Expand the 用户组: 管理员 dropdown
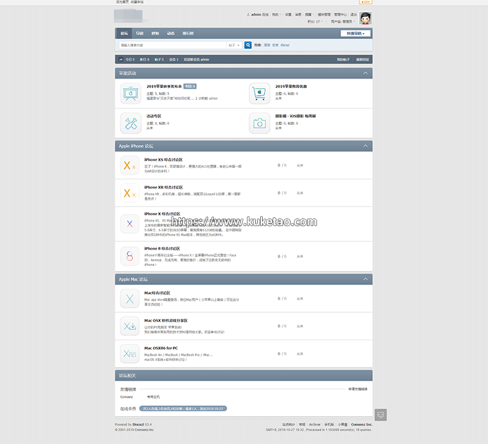The height and width of the screenshot is (444, 488). (342, 22)
